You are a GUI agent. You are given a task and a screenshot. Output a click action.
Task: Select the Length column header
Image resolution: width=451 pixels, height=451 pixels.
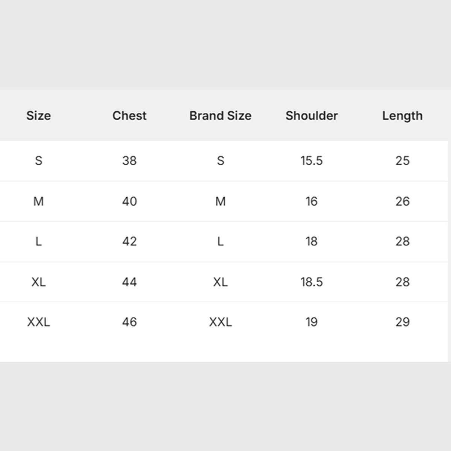click(x=402, y=116)
